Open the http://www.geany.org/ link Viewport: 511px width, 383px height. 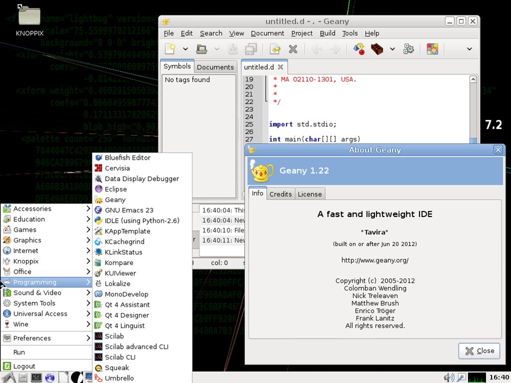coord(375,260)
